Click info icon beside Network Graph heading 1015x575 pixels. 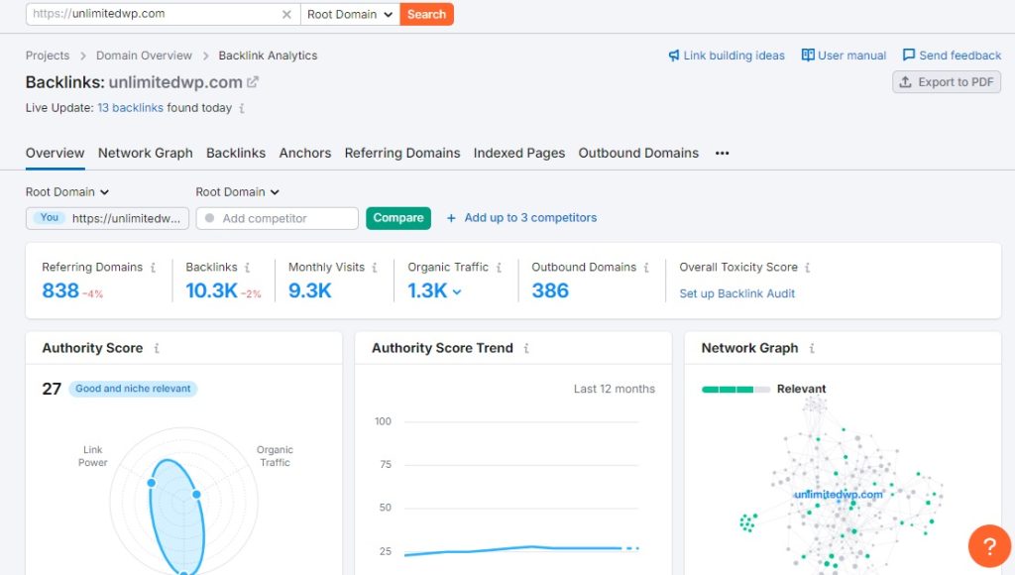tap(812, 348)
